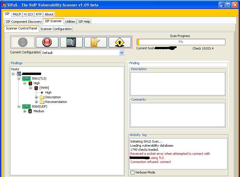Click the Recomendation folder icon
240x177 pixels.
coord(42,102)
